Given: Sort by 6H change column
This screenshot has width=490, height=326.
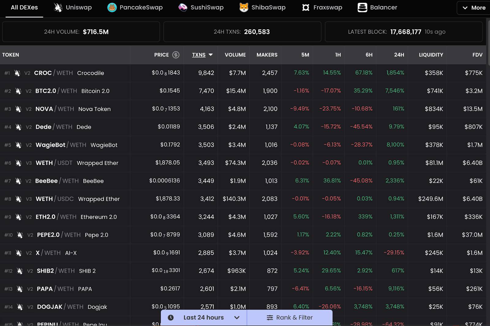Looking at the screenshot, I should [x=369, y=55].
